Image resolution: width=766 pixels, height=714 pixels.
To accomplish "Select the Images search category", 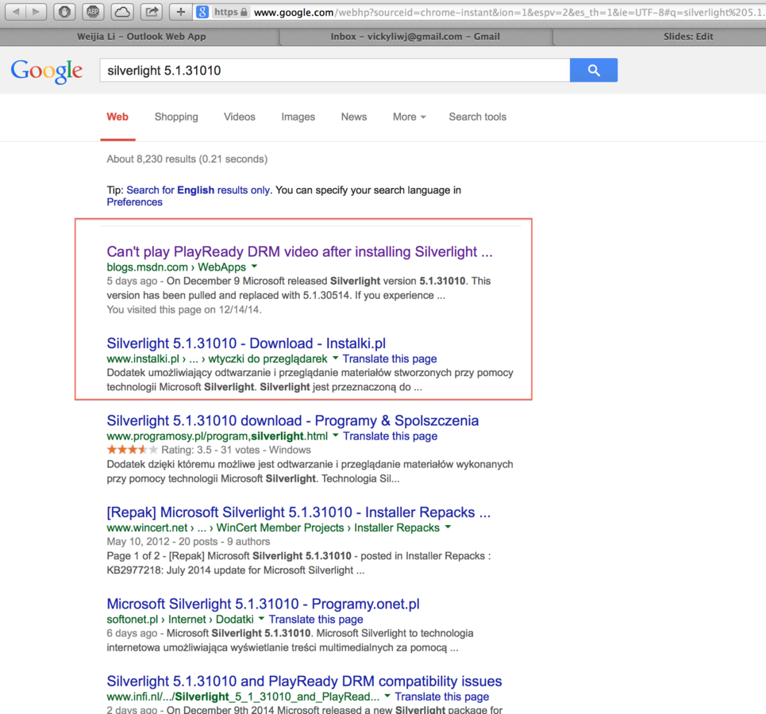I will click(x=298, y=117).
